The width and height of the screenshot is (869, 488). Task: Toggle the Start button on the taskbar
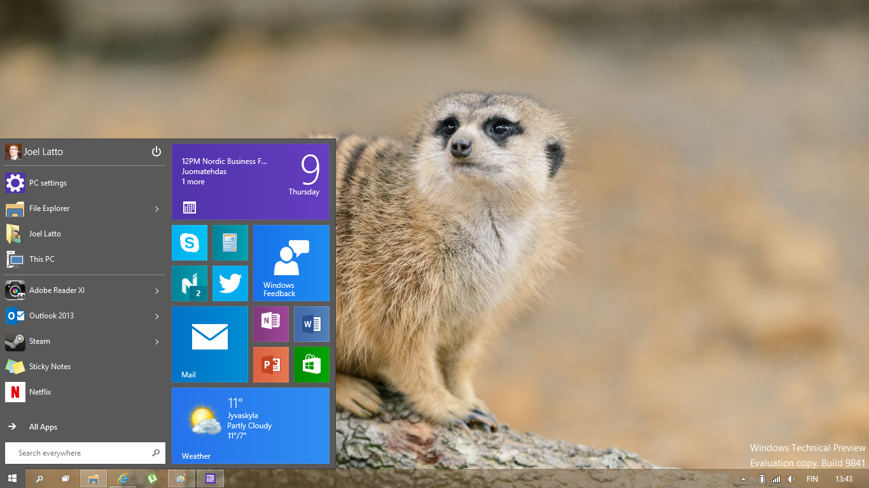coord(12,478)
